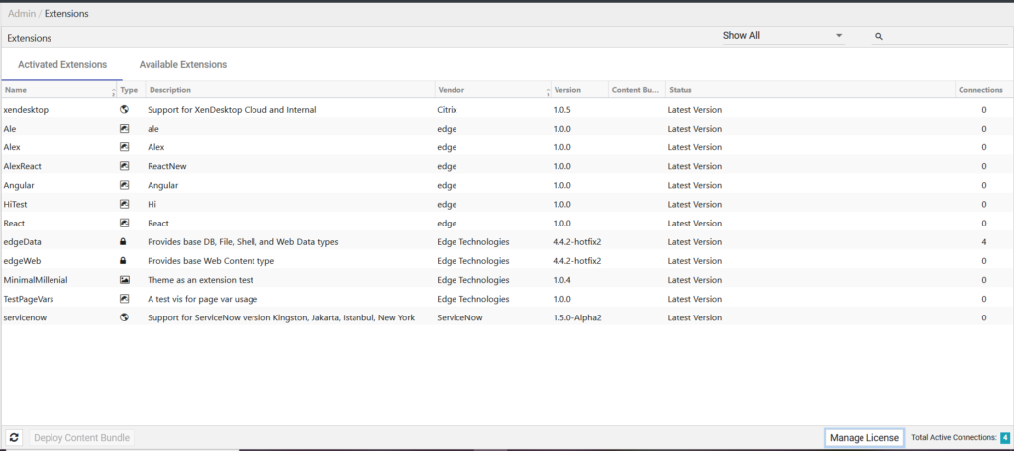Click the refresh icon at bottom left
Screen dimensions: 1014x451
pyautogui.click(x=14, y=437)
